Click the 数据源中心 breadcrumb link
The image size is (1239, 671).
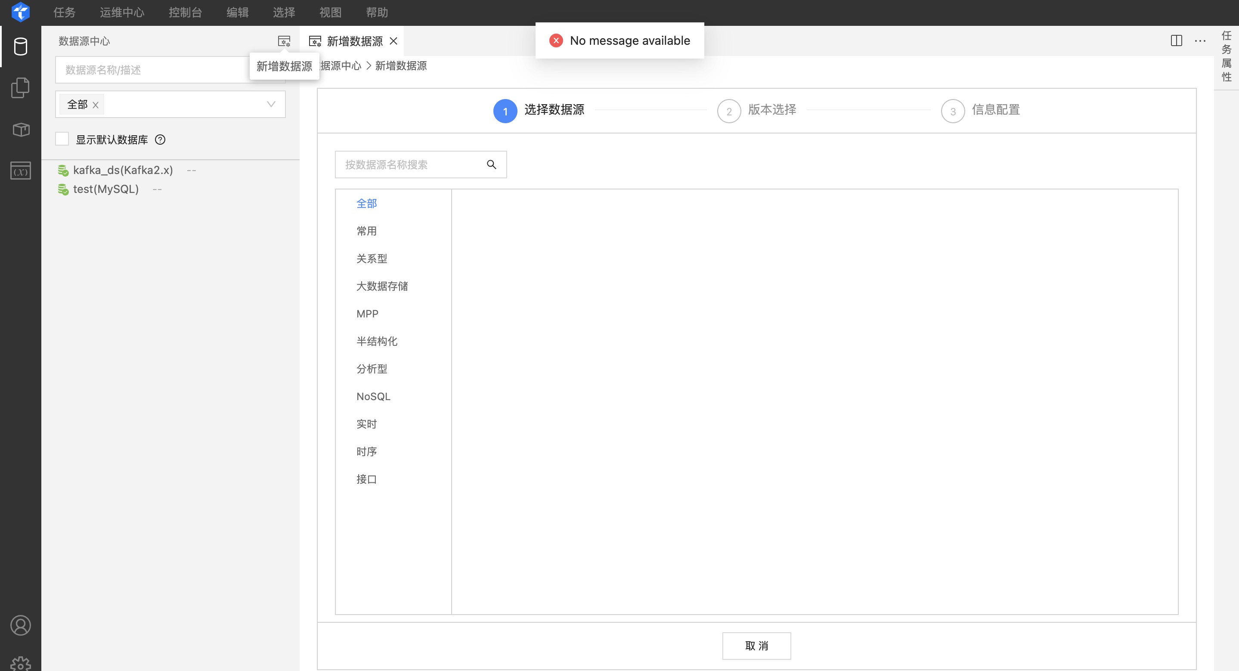[x=341, y=66]
